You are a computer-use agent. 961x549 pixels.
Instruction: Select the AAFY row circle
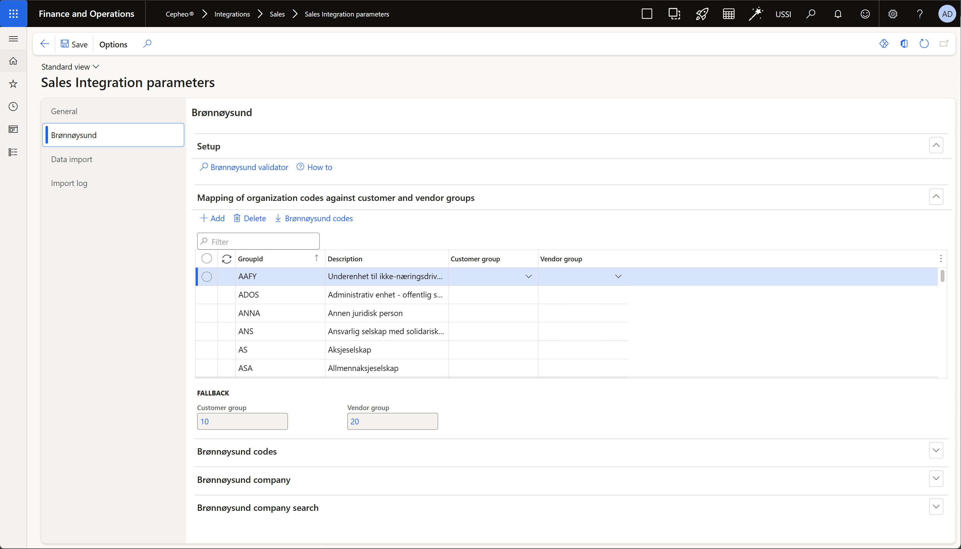coord(207,276)
